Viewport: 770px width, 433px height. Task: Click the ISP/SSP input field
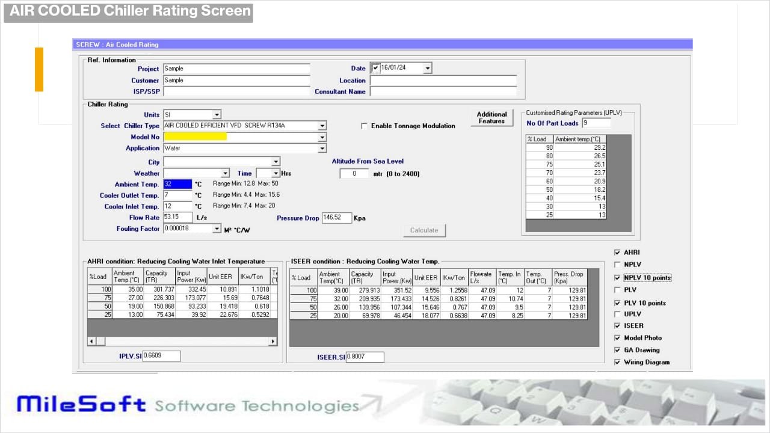click(x=236, y=92)
